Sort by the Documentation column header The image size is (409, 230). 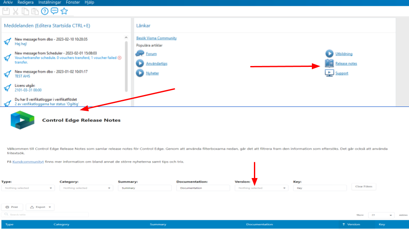click(259, 224)
